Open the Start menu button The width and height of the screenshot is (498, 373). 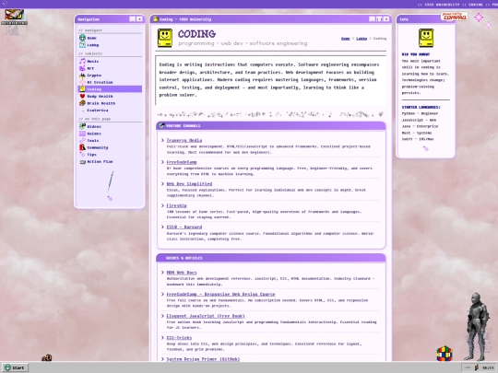pyautogui.click(x=15, y=367)
